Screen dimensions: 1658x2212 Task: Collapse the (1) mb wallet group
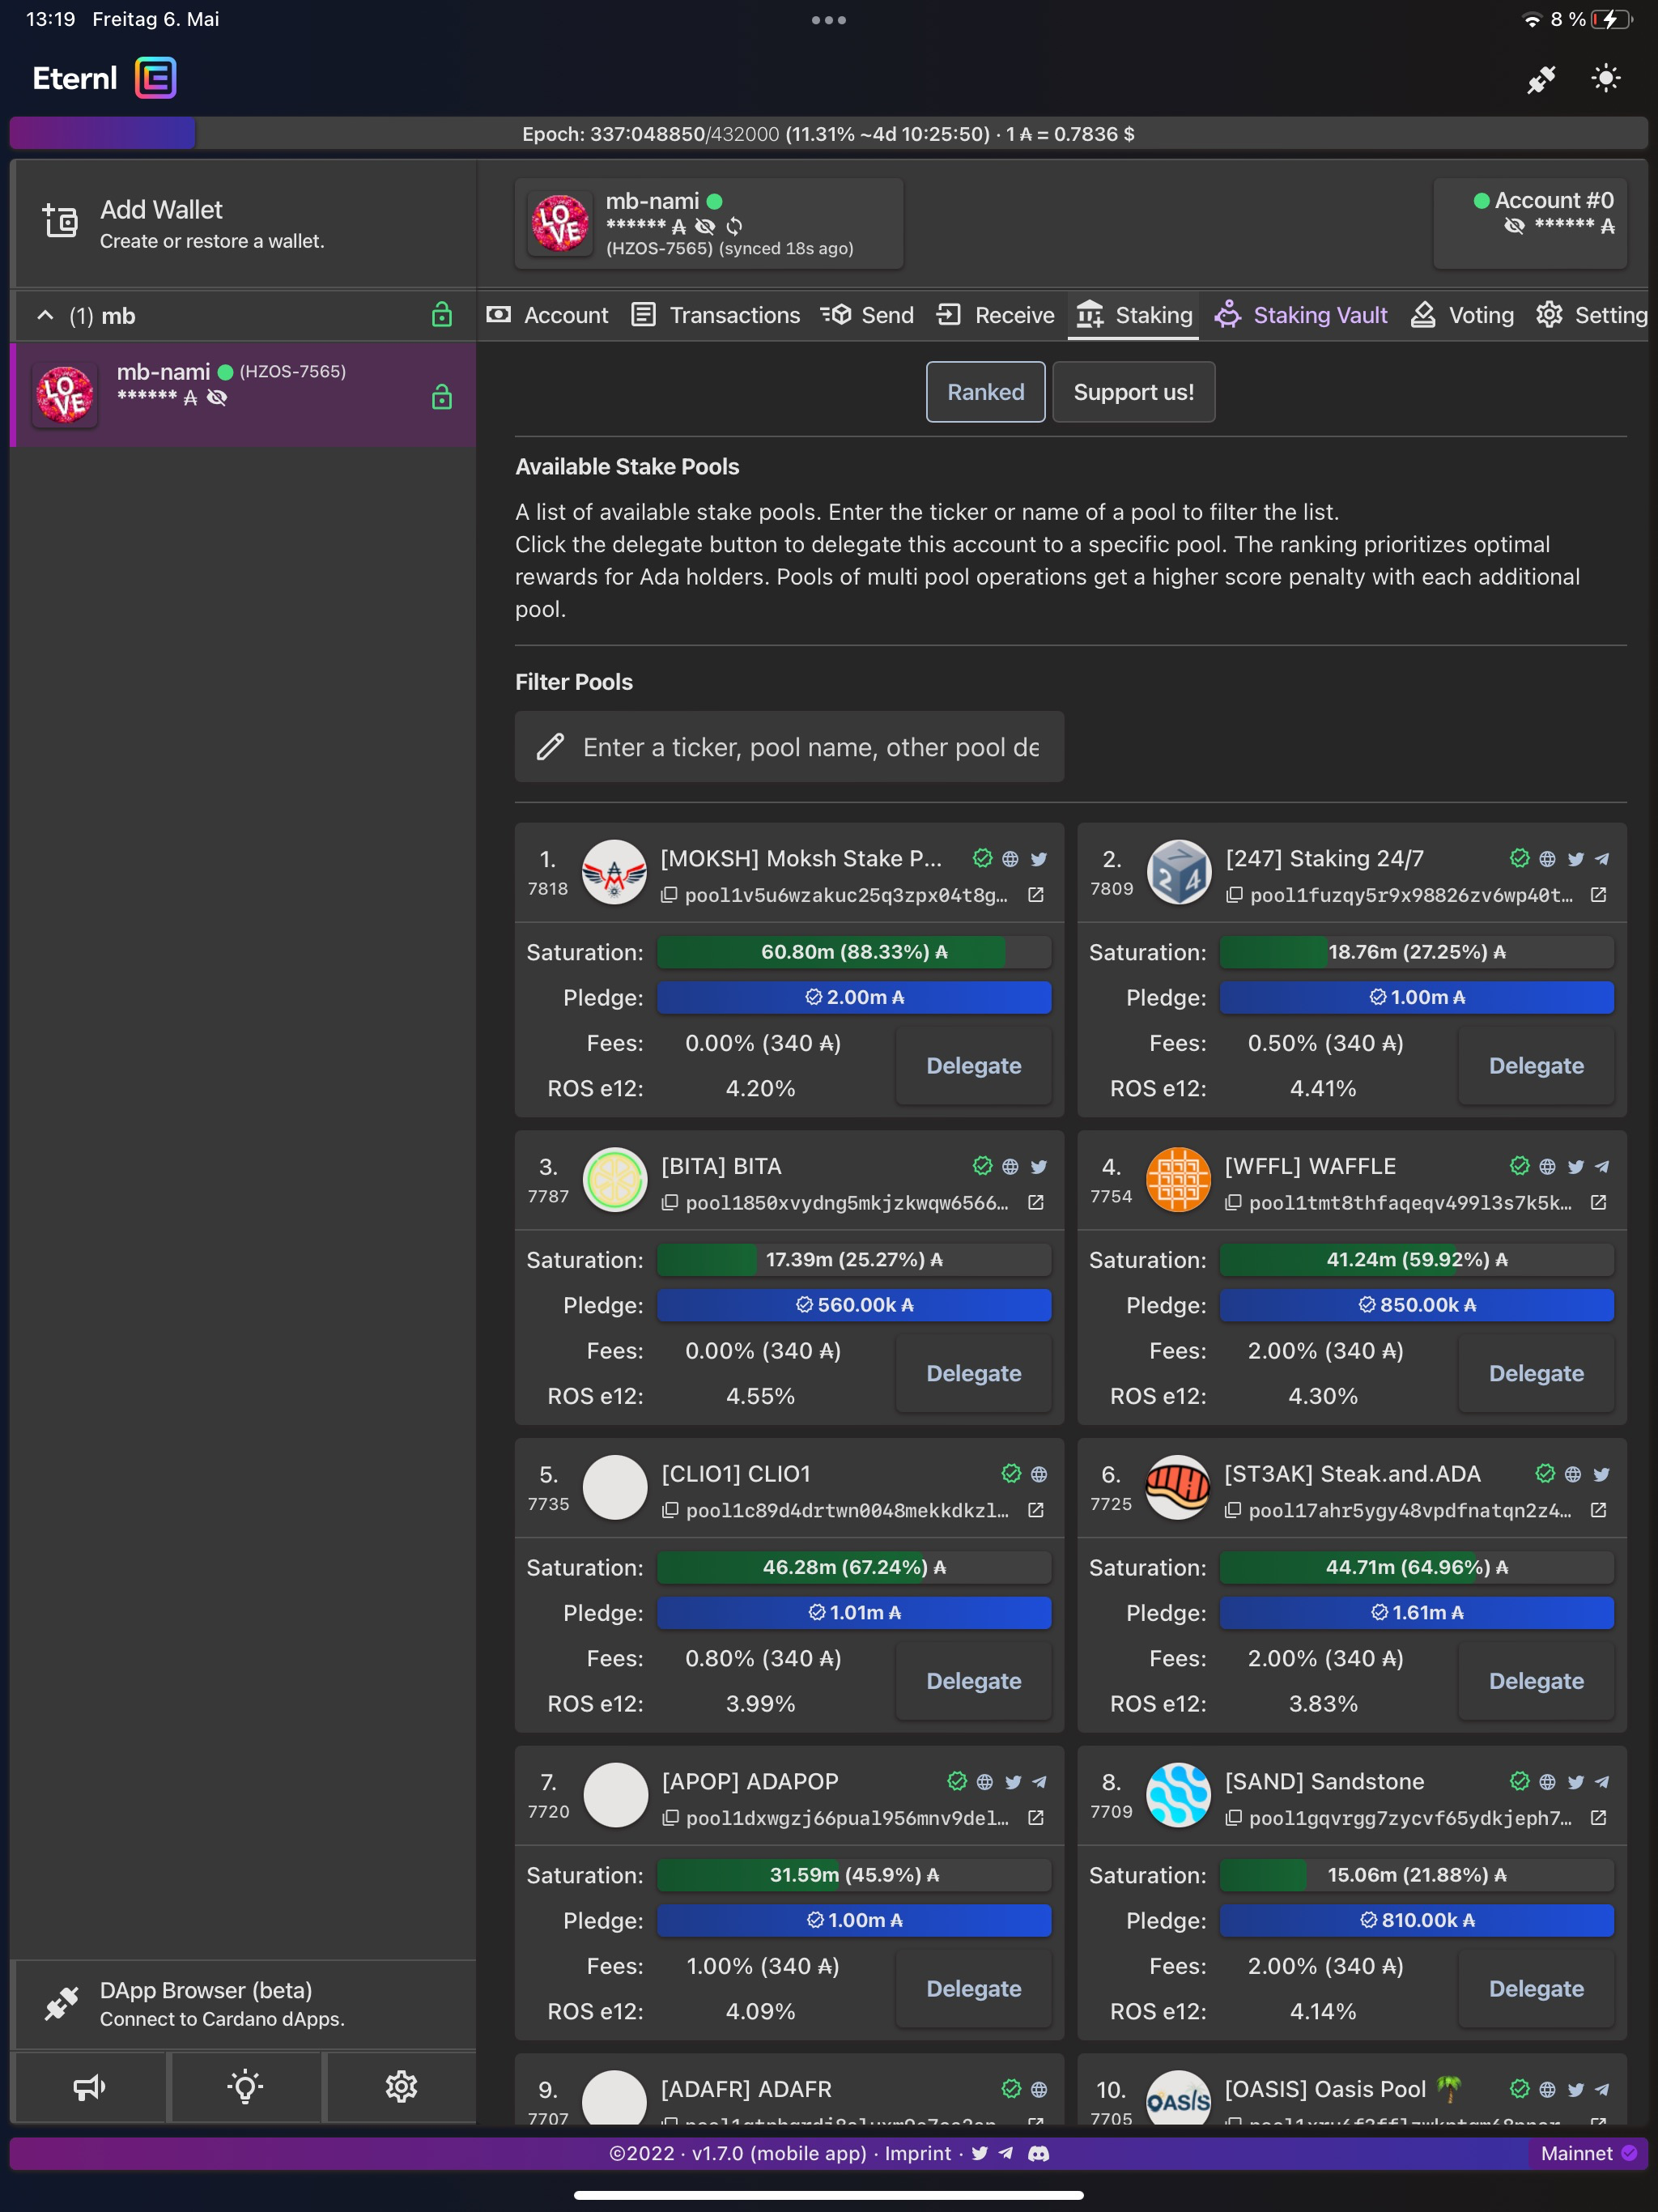click(x=45, y=316)
